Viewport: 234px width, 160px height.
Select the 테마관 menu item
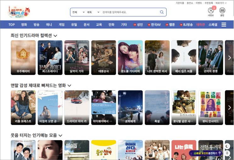coord(200,25)
